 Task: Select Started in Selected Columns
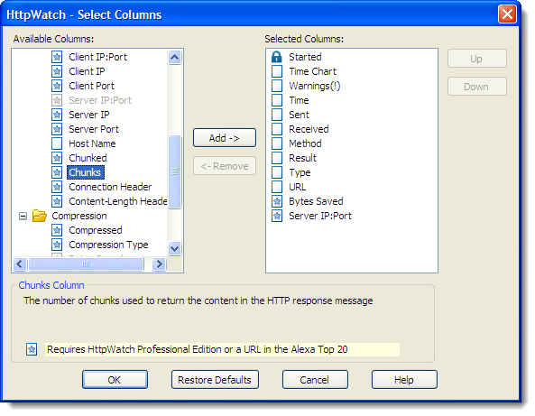point(305,57)
